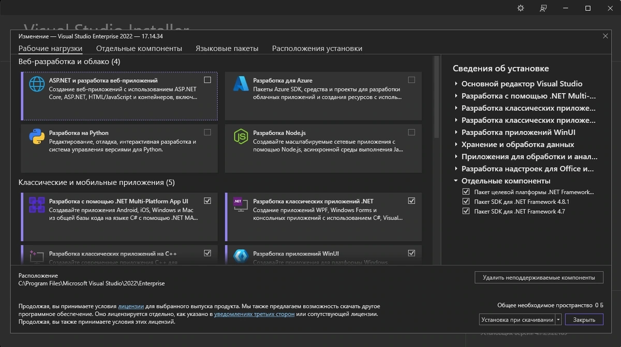Open installer theme settings sun icon
The height and width of the screenshot is (347, 621).
tap(521, 8)
